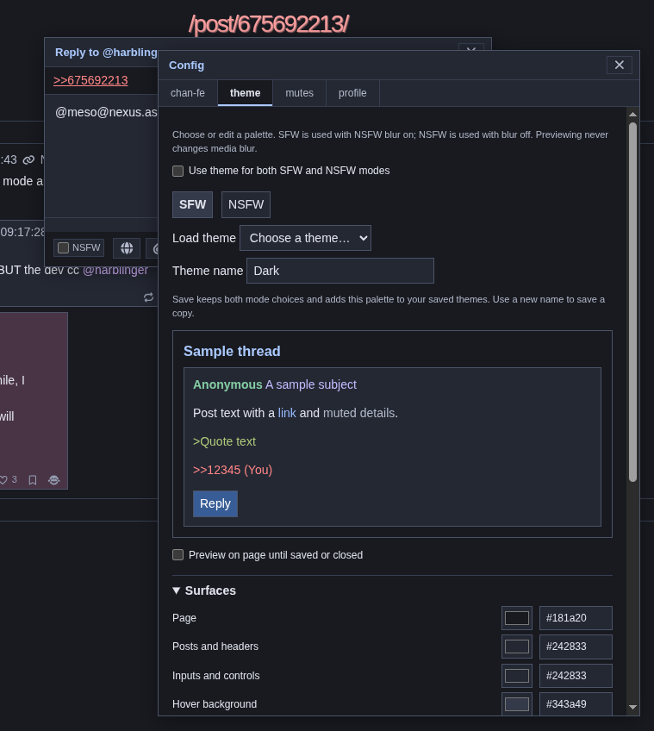Image resolution: width=654 pixels, height=731 pixels.
Task: Close the Config dialog
Action: (619, 66)
